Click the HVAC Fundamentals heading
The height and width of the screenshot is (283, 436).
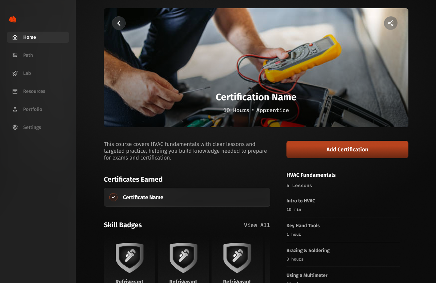[x=311, y=175]
